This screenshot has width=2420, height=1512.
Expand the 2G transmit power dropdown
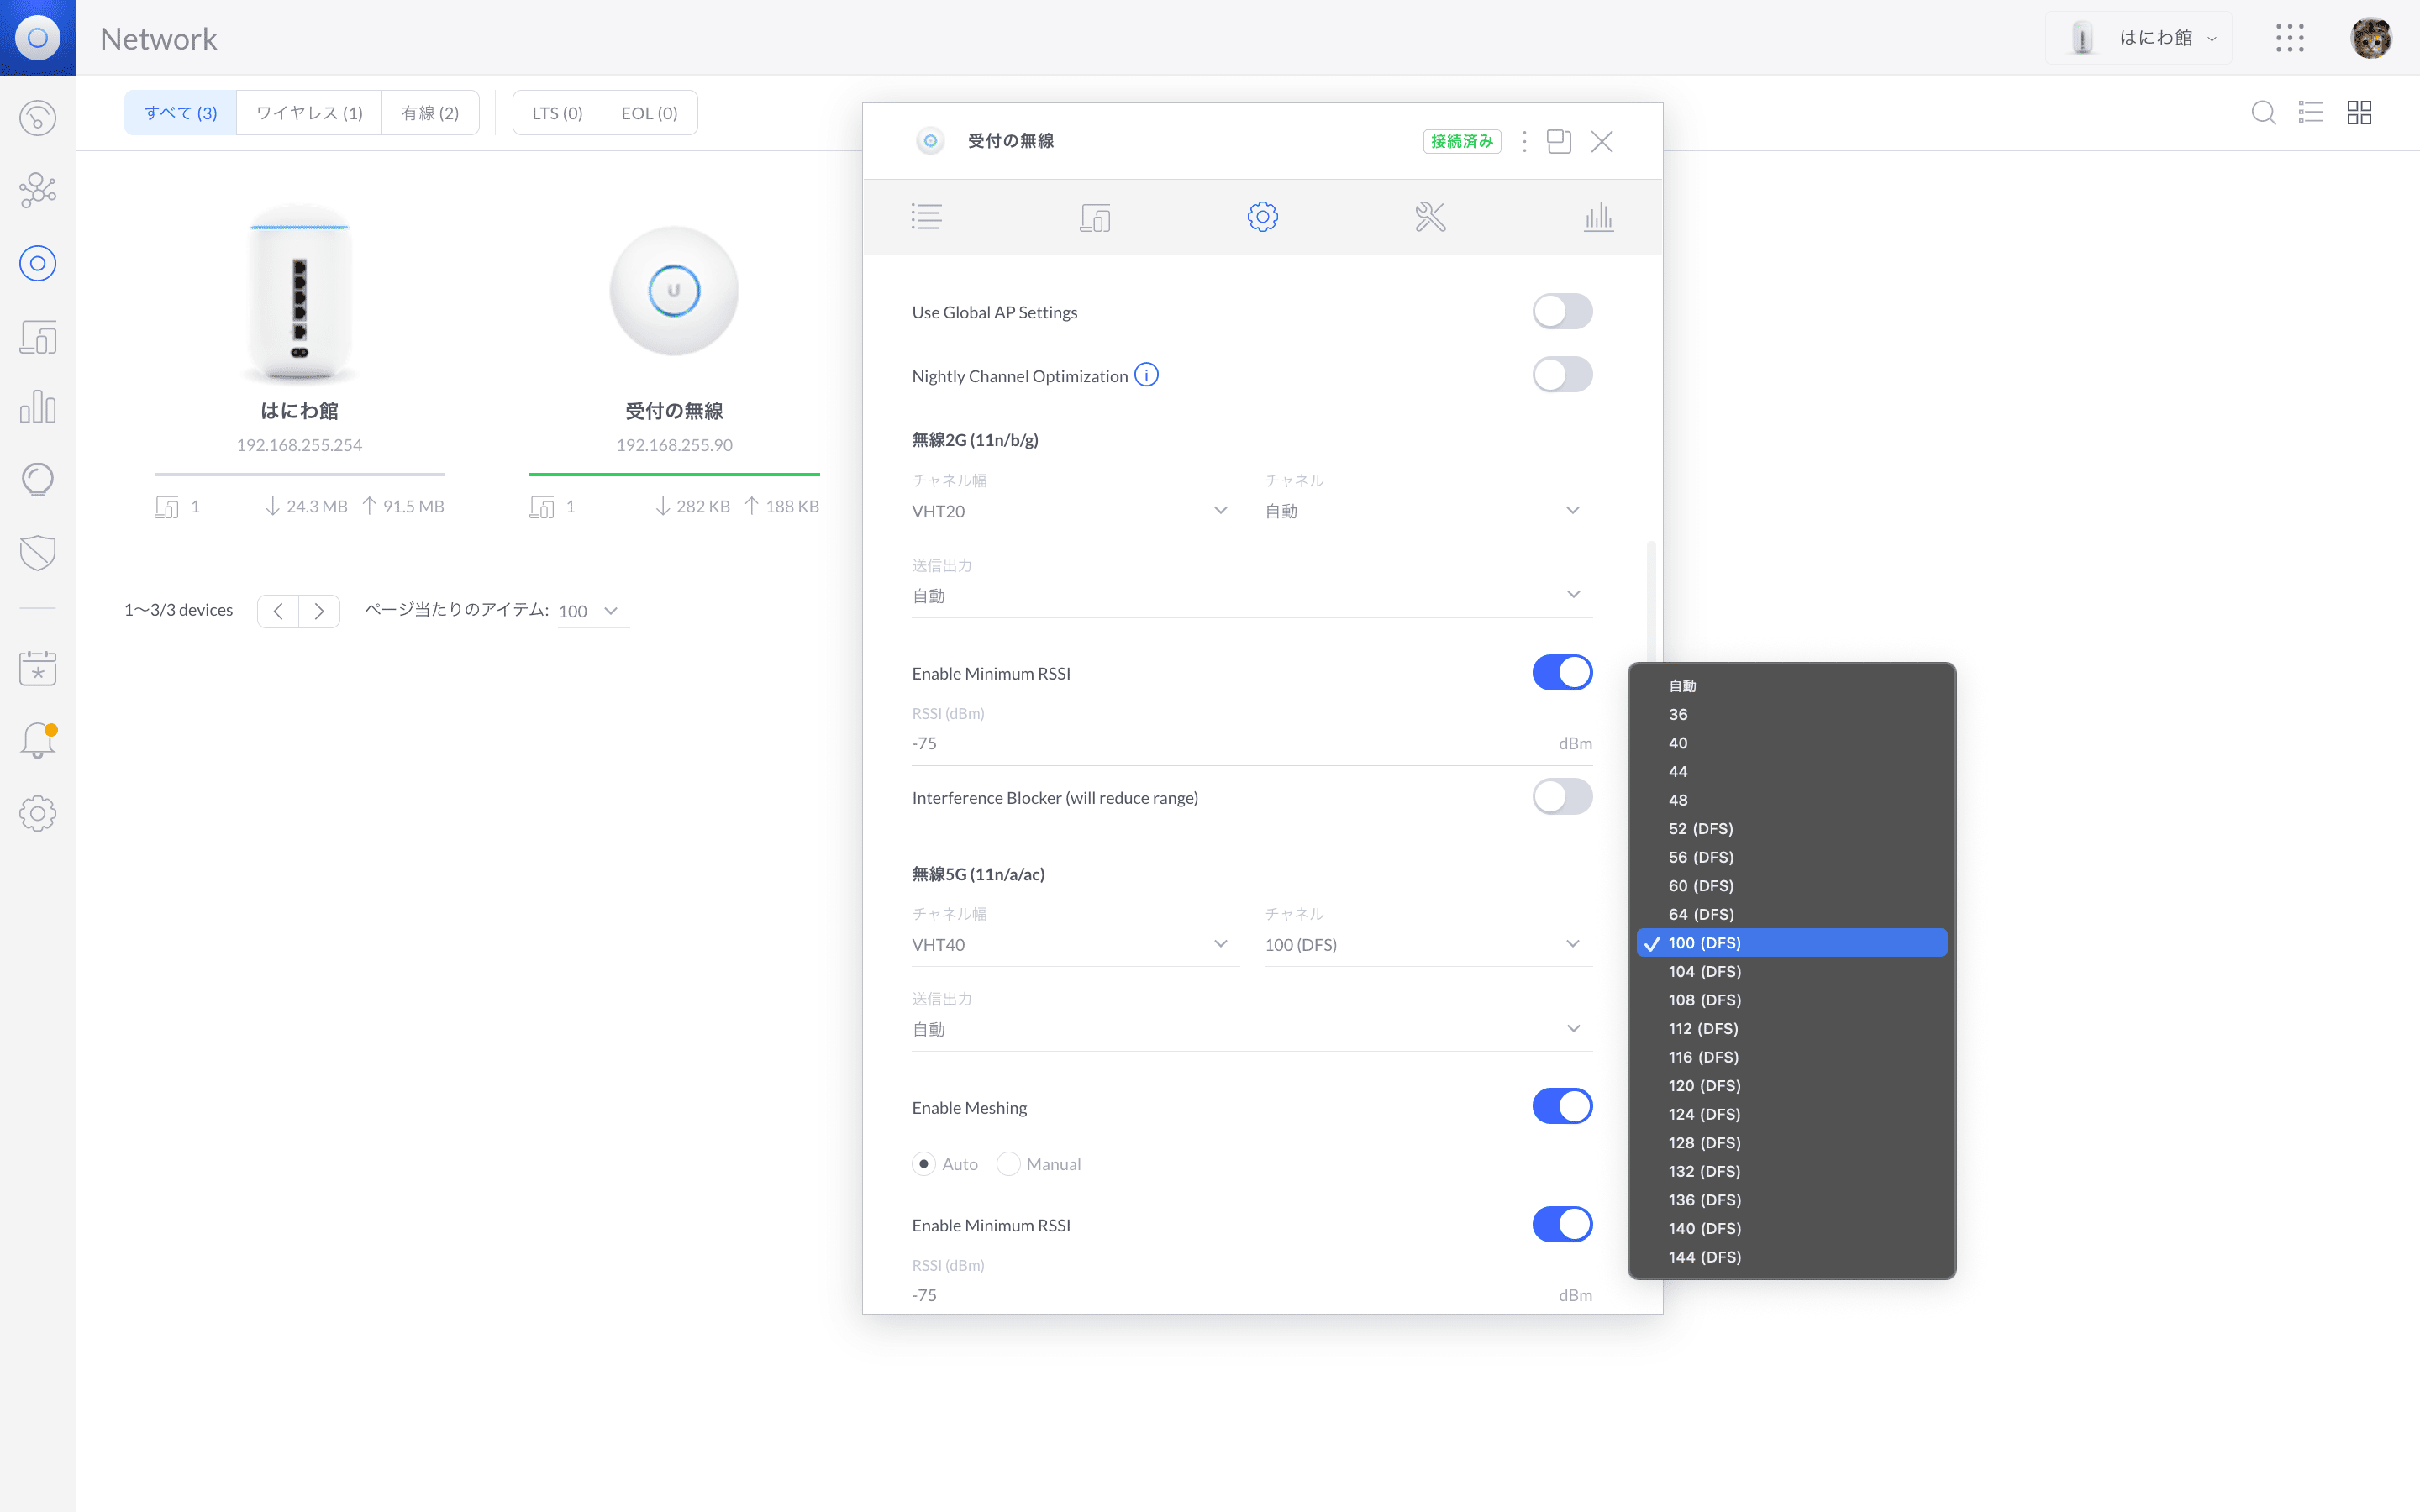(1252, 596)
